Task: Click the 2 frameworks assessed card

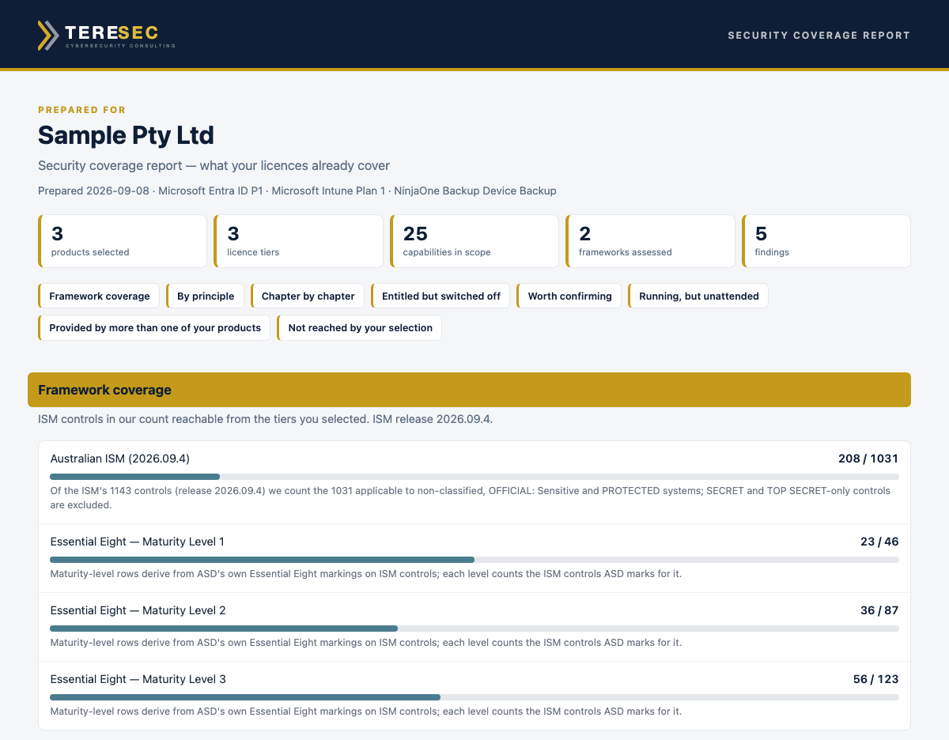Action: point(650,241)
